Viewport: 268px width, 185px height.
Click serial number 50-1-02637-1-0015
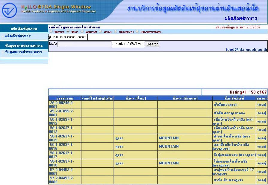[x=61, y=138]
